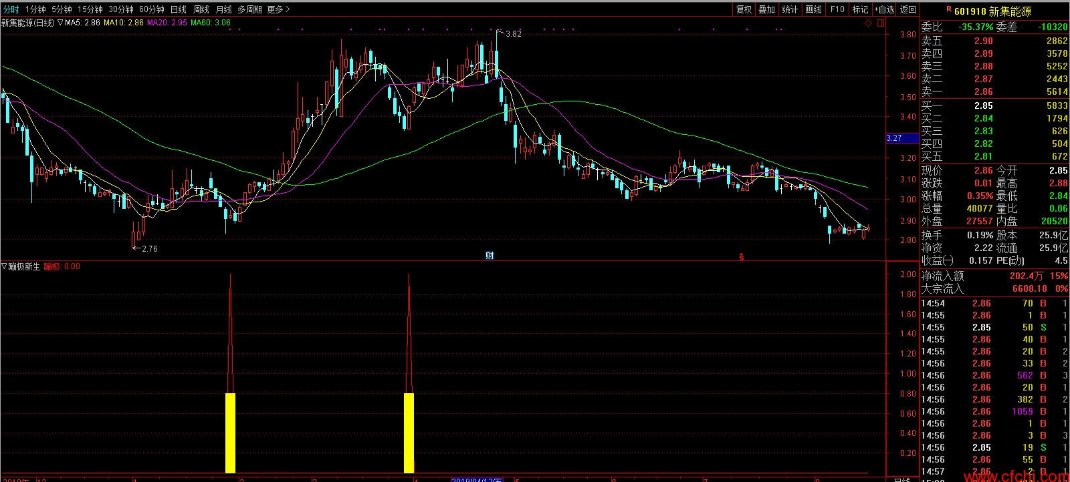The image size is (1070, 482).
Task: Click the 14:56 trade with volume 1059
Action: click(x=994, y=411)
